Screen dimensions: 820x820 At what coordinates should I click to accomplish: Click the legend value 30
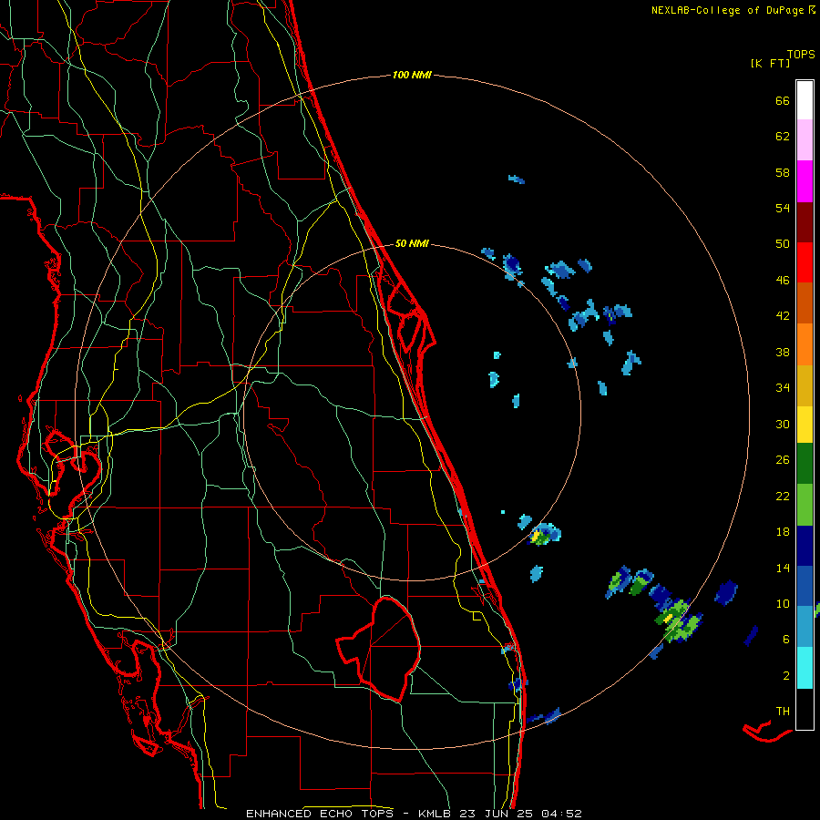pos(783,424)
